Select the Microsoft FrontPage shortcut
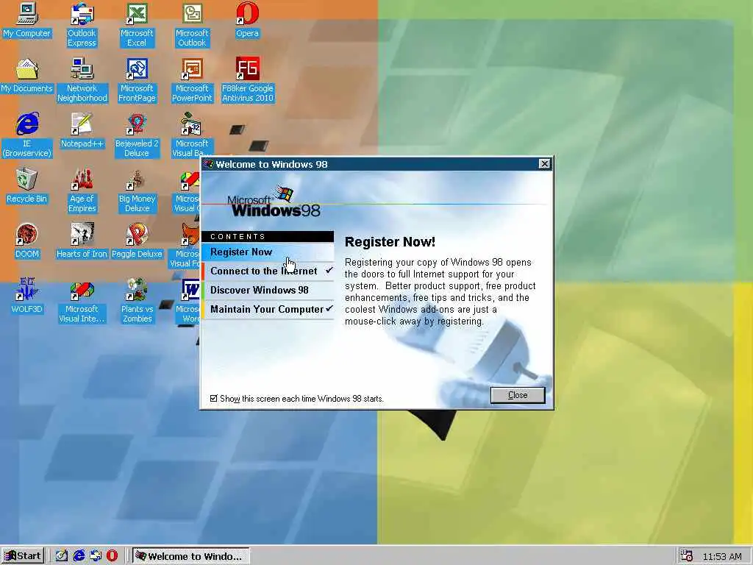This screenshot has width=753, height=565. [137, 80]
